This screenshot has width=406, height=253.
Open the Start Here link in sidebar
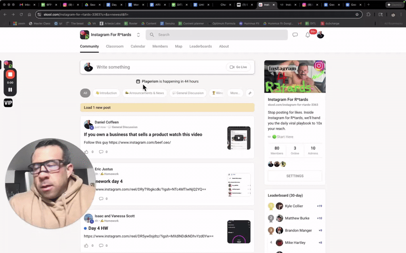pyautogui.click(x=283, y=137)
